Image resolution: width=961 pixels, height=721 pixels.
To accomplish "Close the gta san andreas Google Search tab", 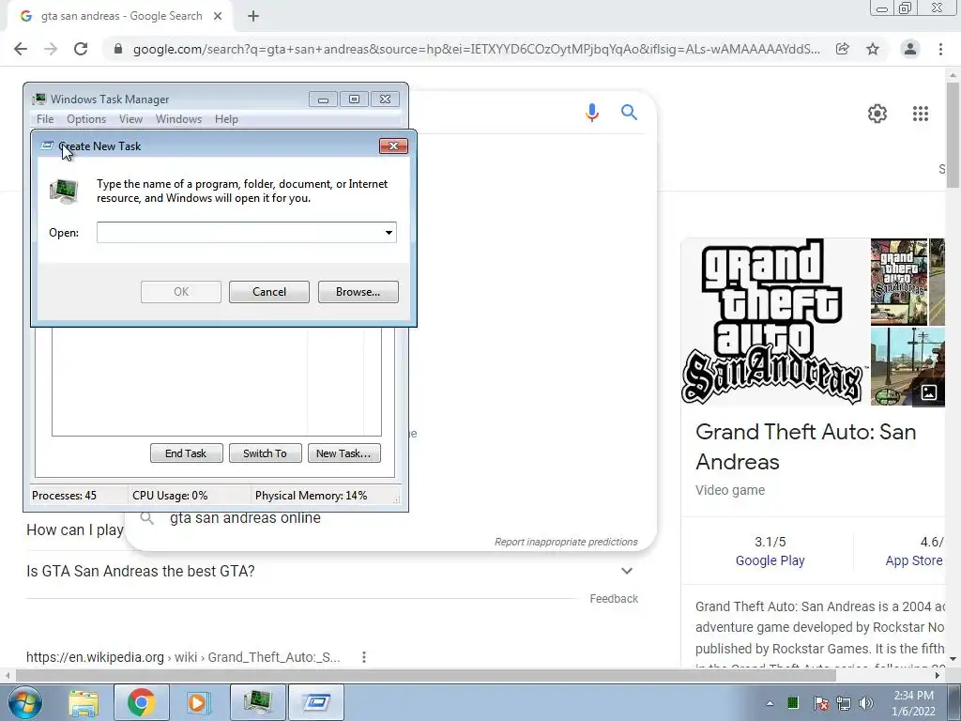I will tap(218, 16).
